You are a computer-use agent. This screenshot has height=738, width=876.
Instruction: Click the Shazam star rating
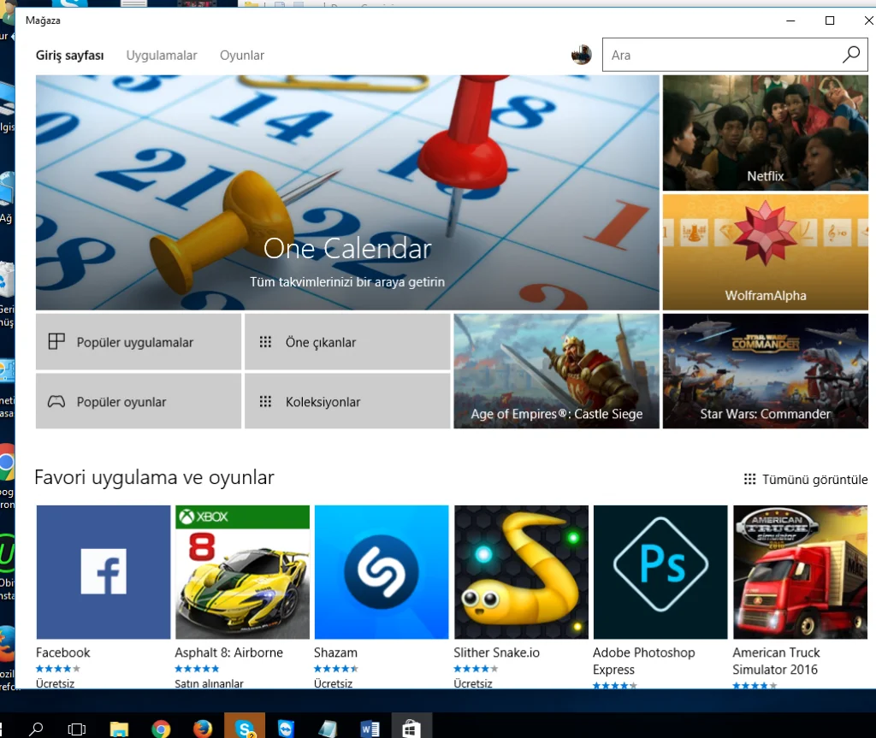(336, 669)
